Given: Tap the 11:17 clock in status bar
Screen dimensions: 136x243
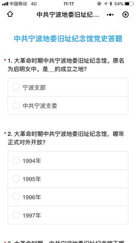Looking at the screenshot, I should (68, 4).
